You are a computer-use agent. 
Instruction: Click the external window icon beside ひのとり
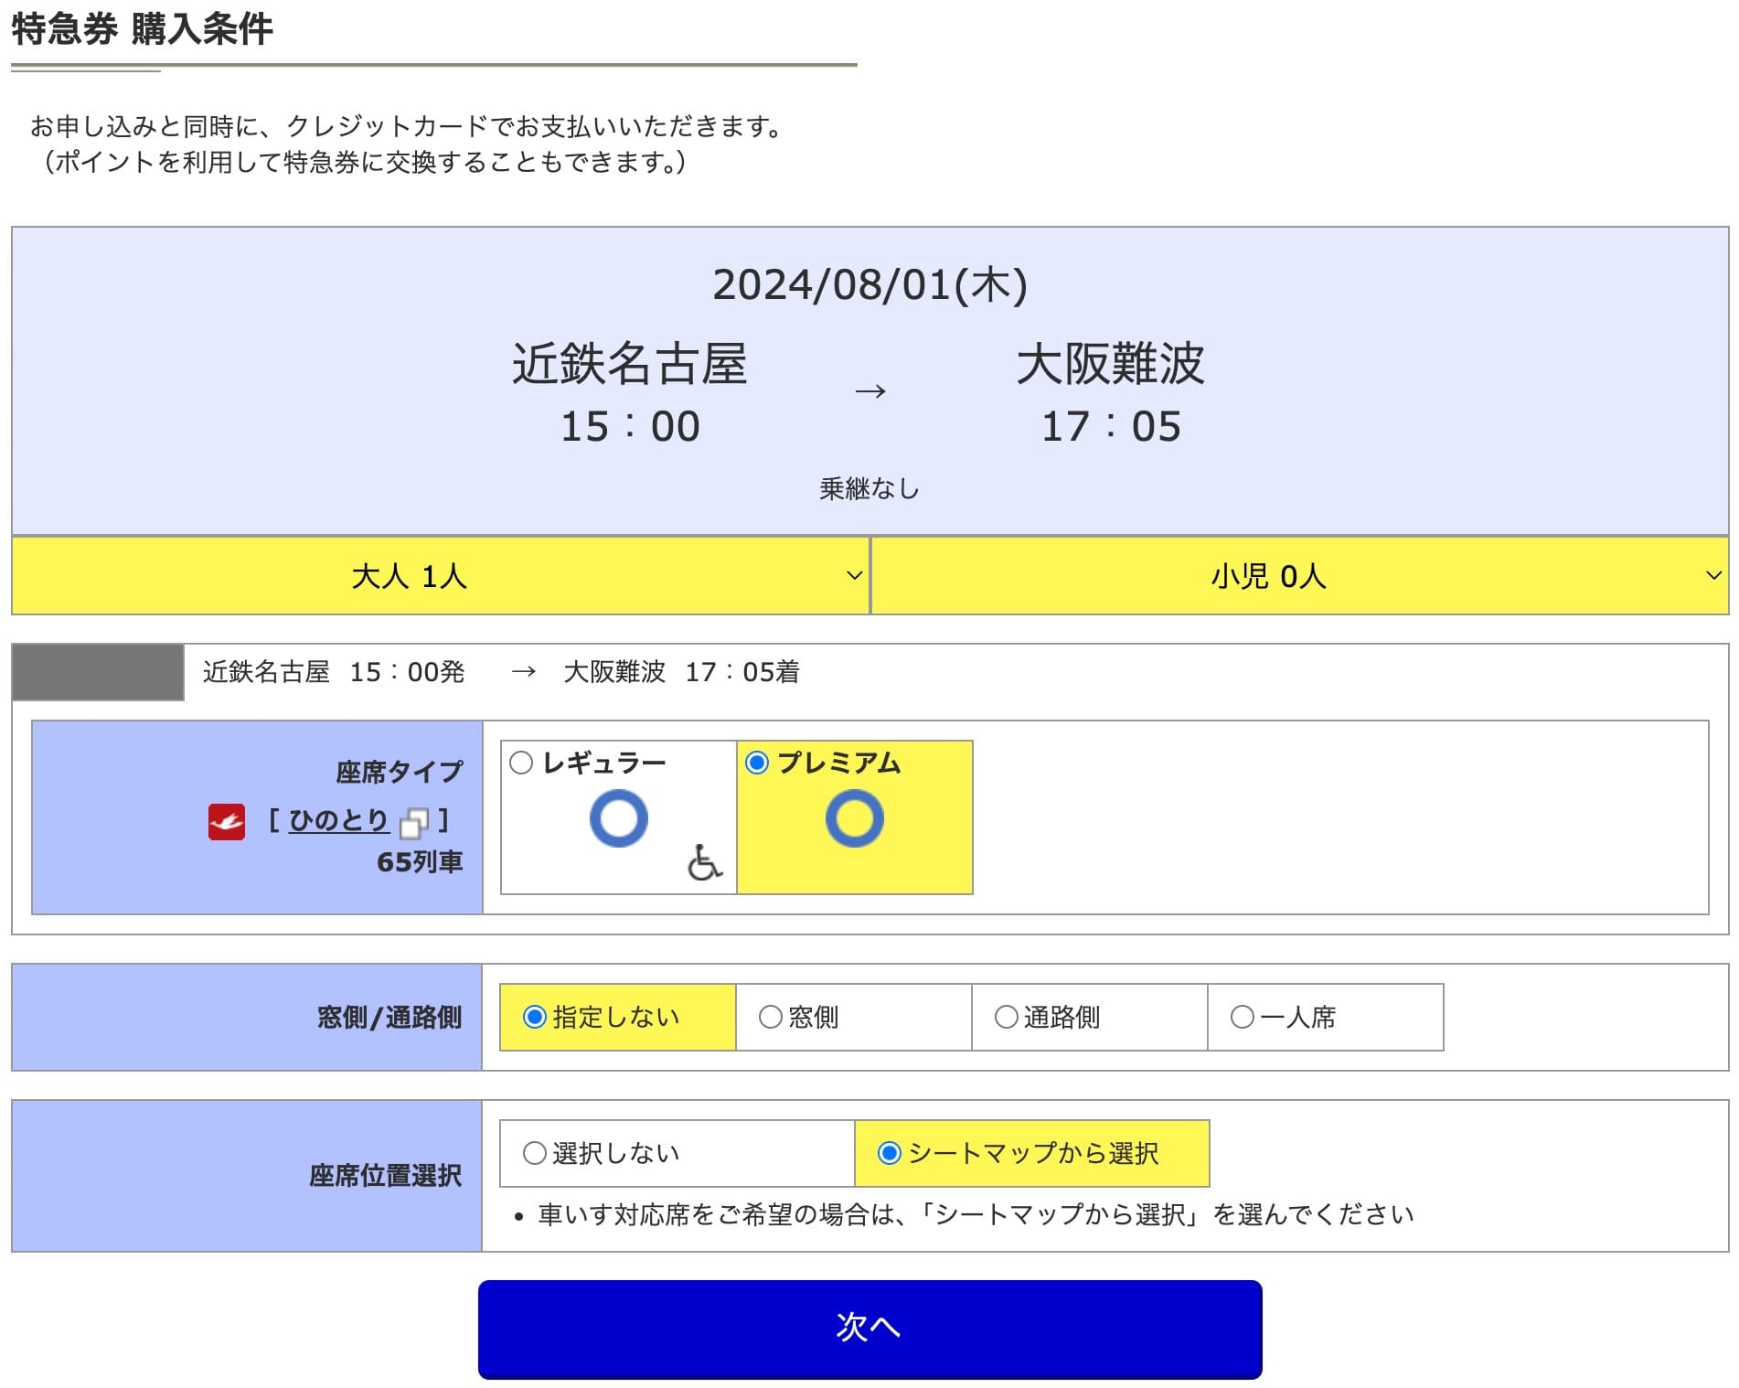tap(414, 823)
